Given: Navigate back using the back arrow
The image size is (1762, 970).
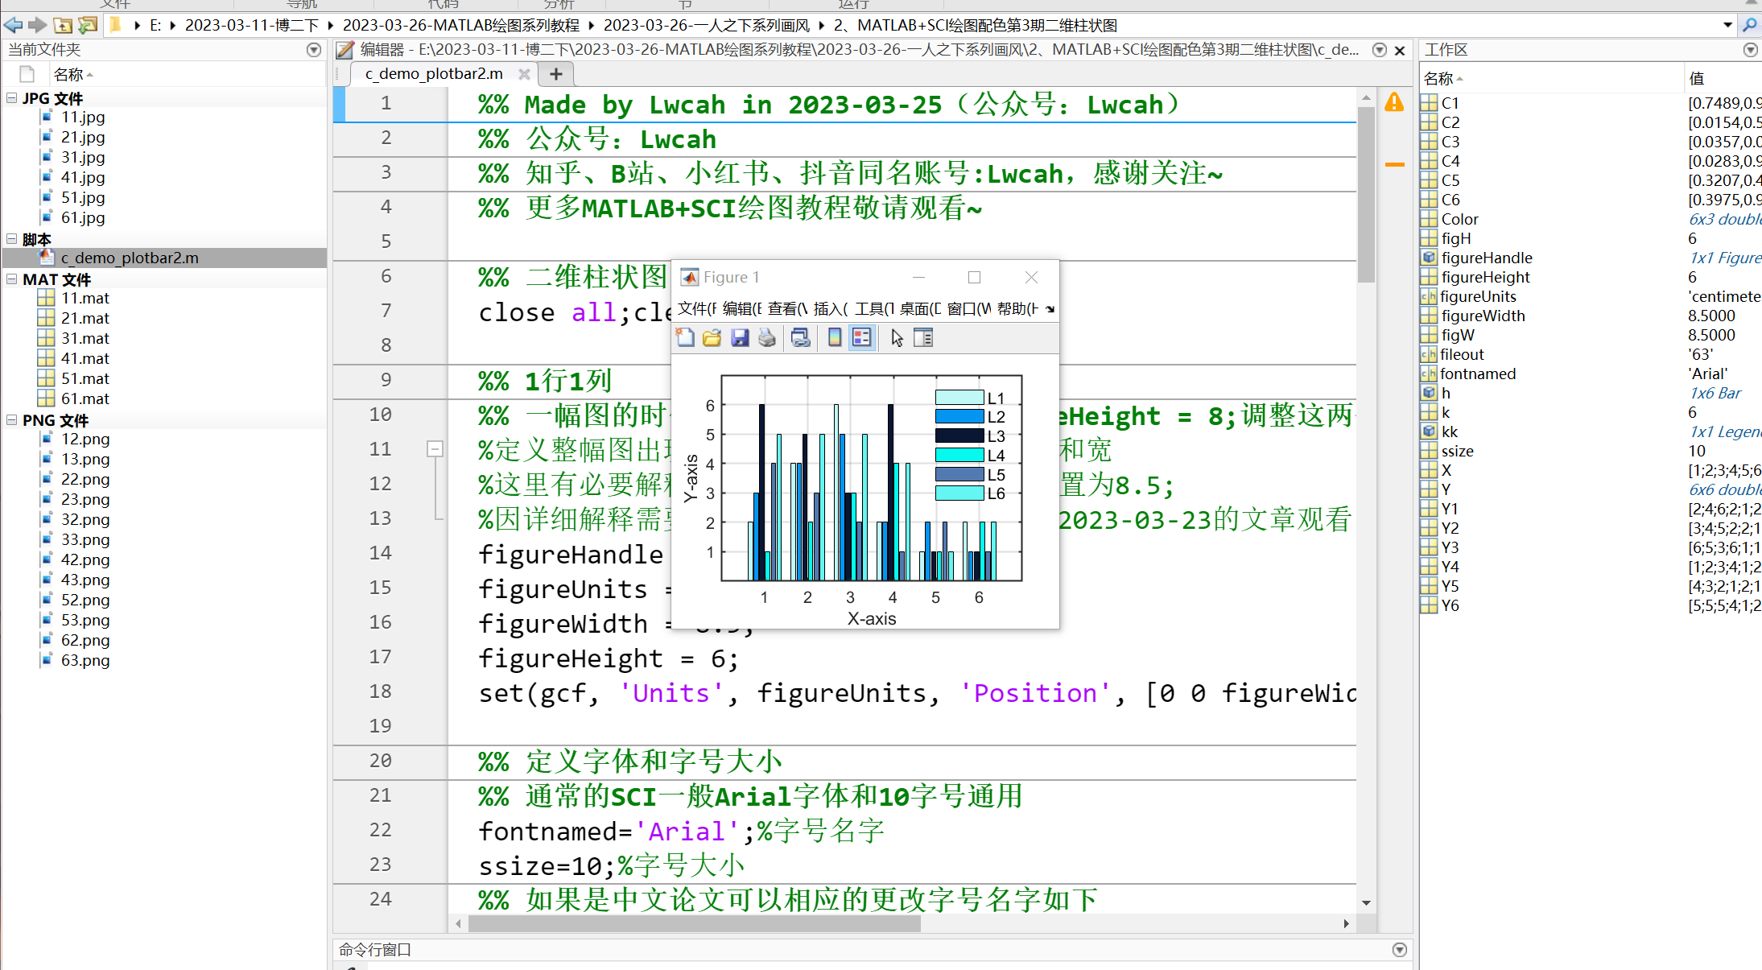Looking at the screenshot, I should (x=13, y=25).
